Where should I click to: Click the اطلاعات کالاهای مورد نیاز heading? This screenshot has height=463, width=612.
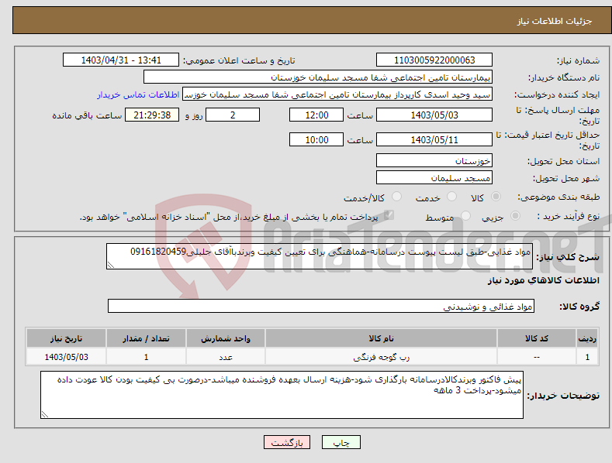[x=543, y=280]
